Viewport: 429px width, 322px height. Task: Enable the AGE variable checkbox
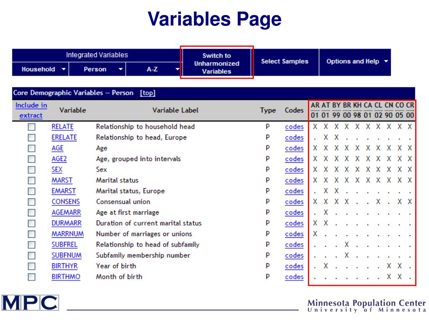(32, 148)
